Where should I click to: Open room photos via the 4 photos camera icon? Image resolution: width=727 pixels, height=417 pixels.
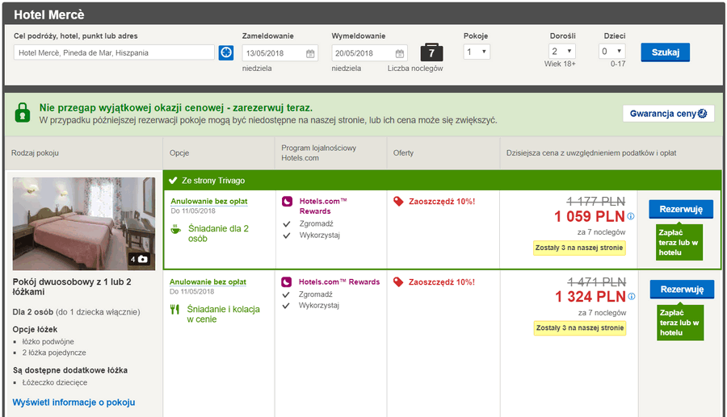139,259
